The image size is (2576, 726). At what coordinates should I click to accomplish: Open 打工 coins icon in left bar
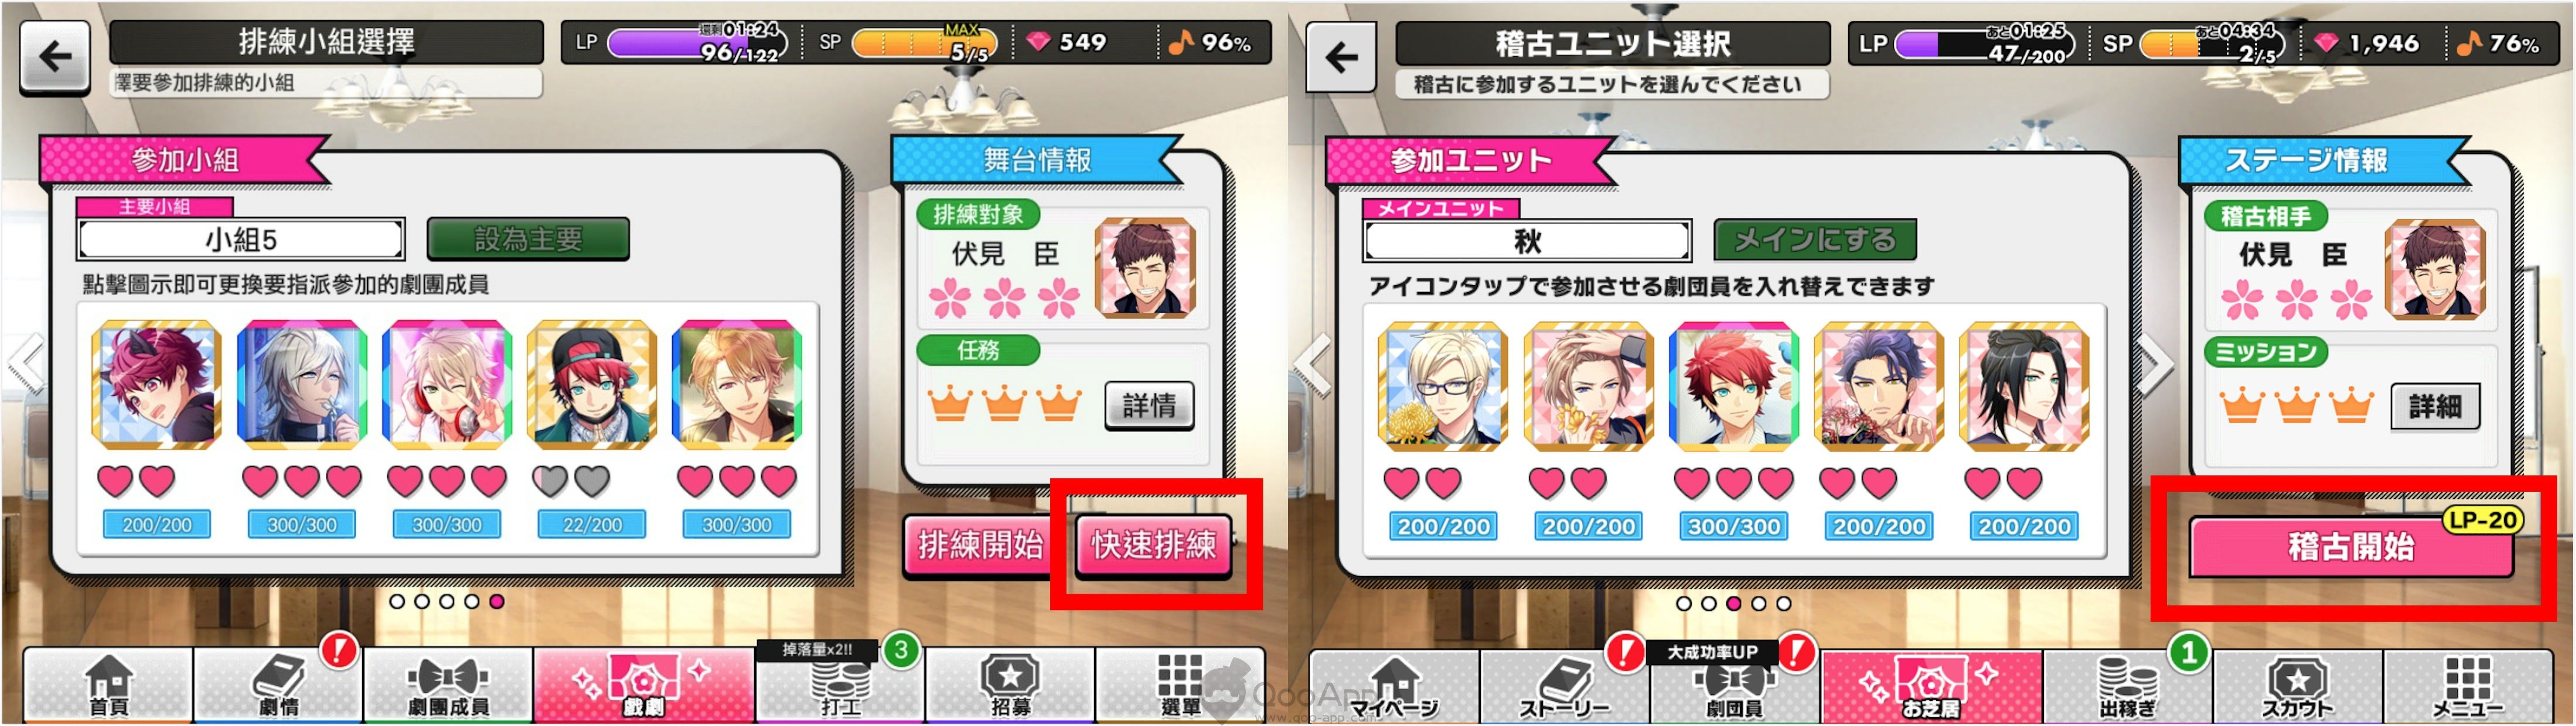840,685
